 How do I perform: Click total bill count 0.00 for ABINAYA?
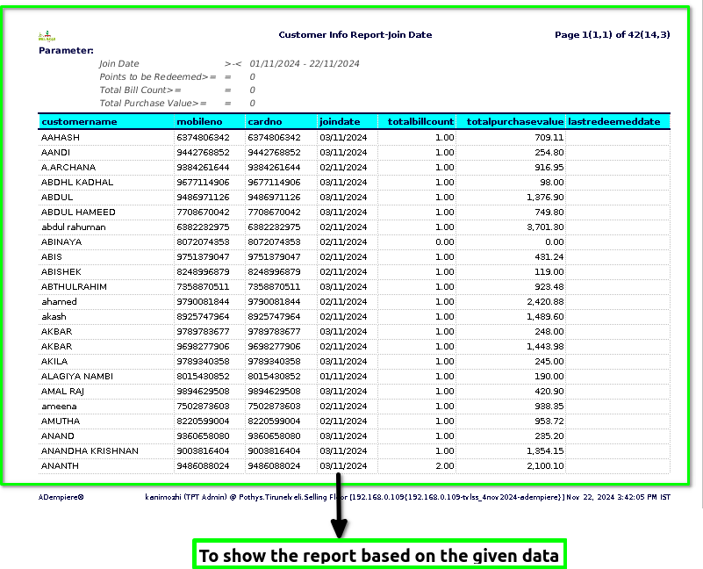click(445, 241)
